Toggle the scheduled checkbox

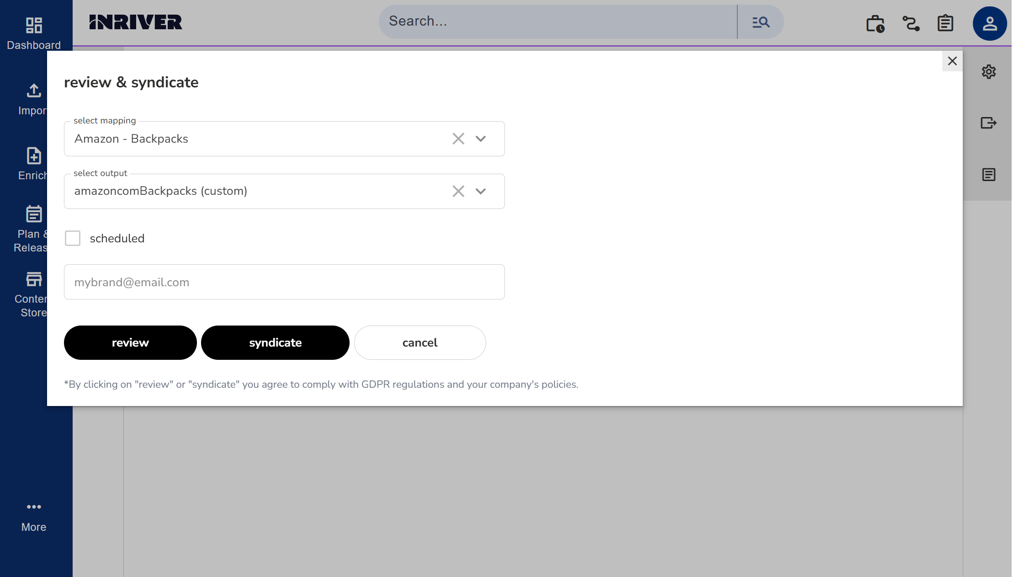coord(73,238)
